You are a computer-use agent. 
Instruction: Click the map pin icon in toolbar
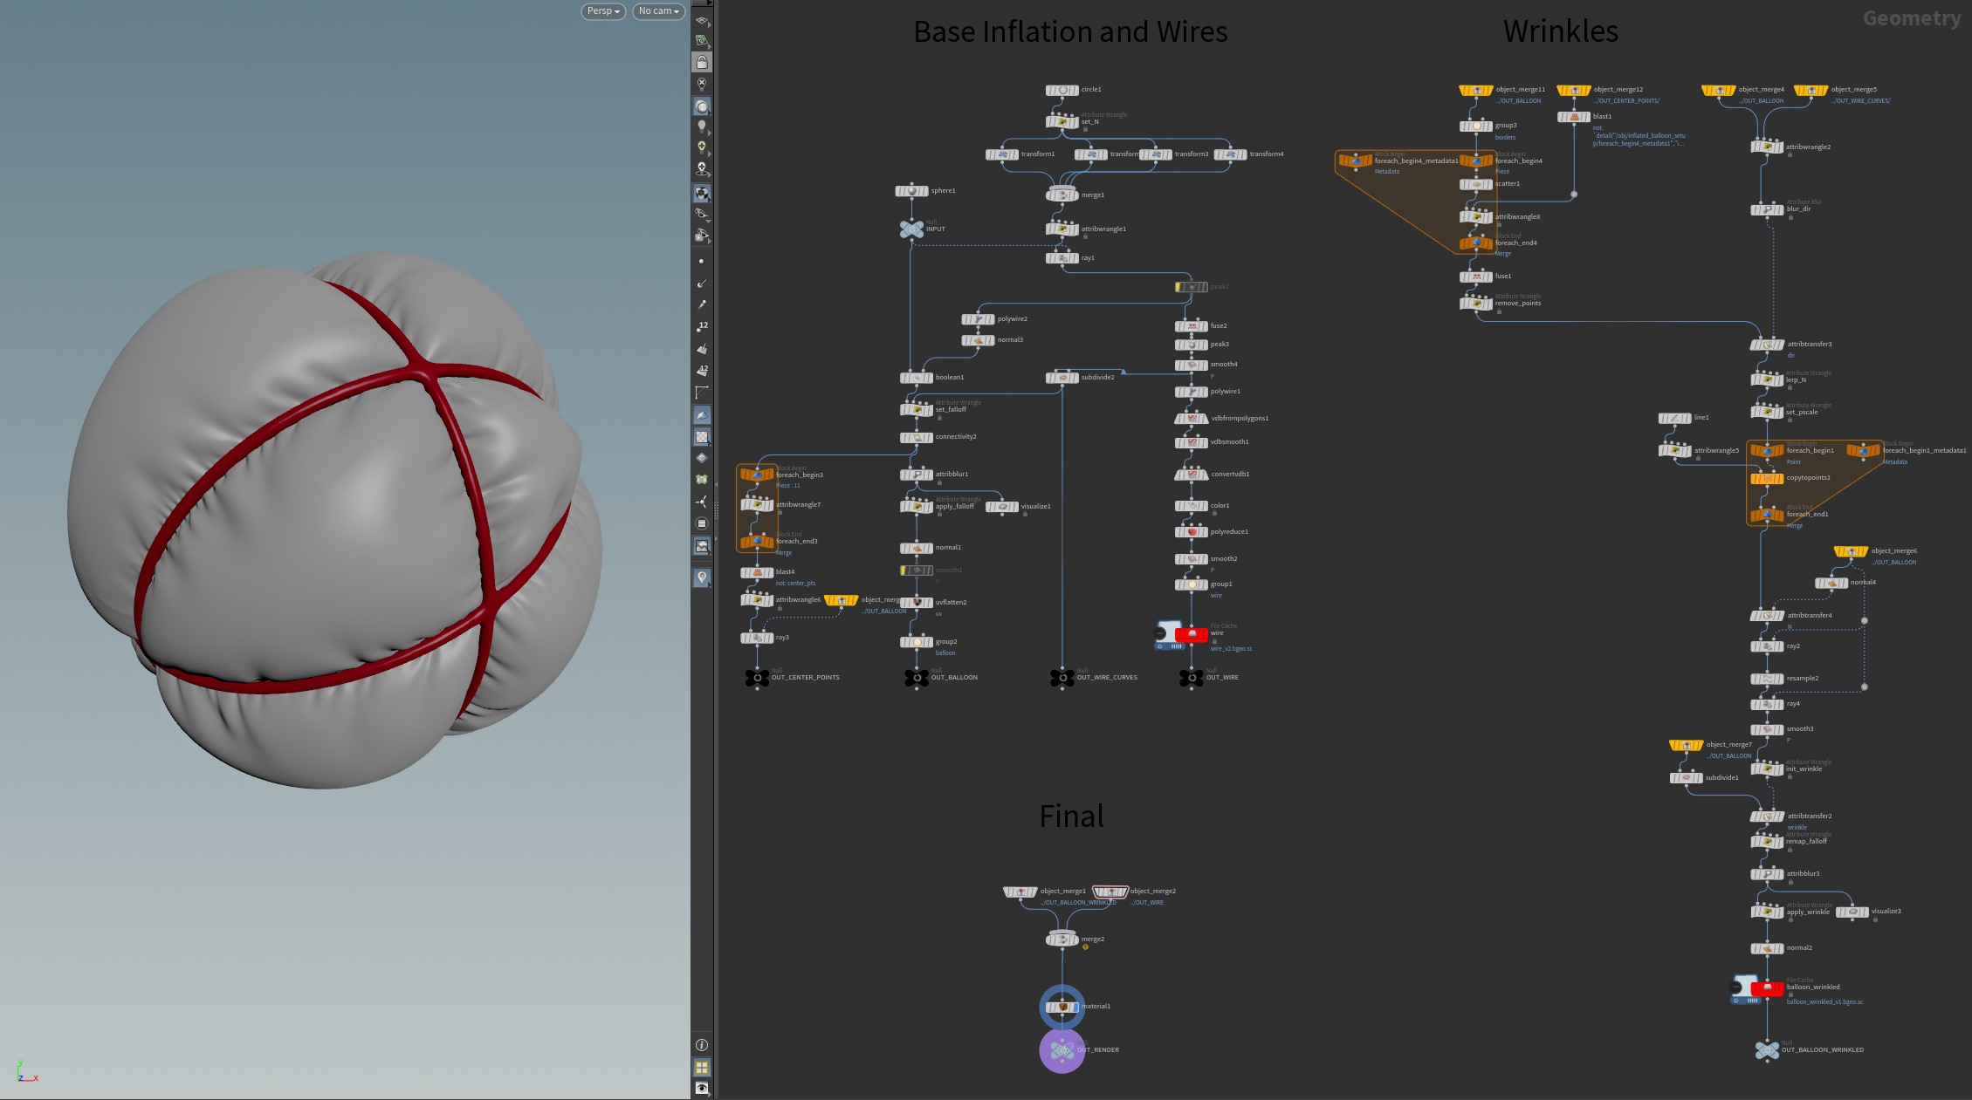pyautogui.click(x=702, y=577)
